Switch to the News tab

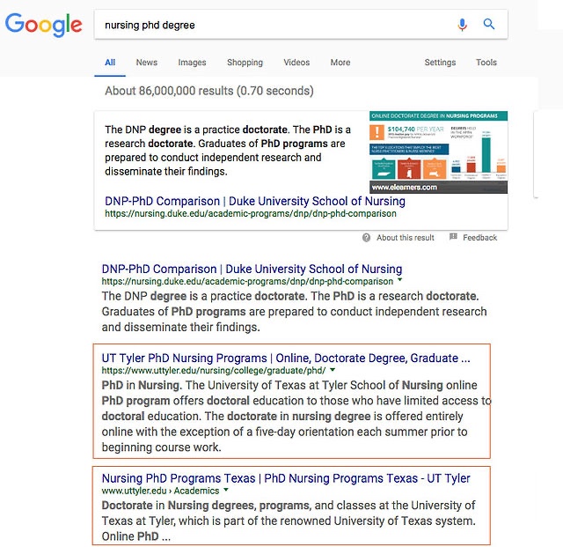(x=146, y=63)
